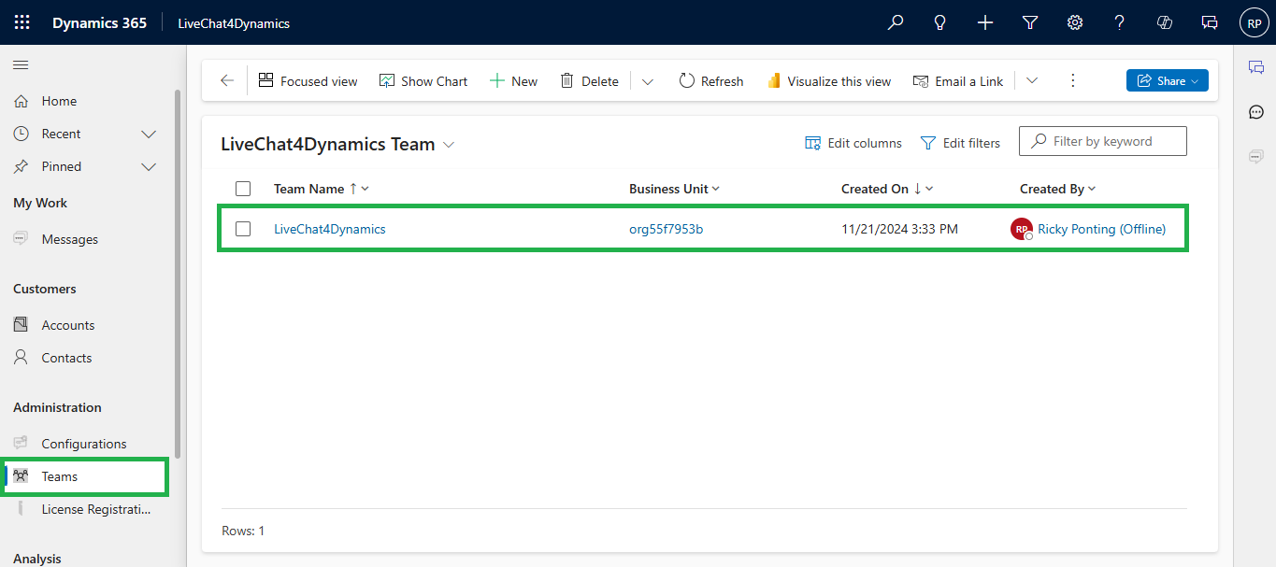
Task: Open the Delete split button dropdown arrow
Action: pos(648,81)
